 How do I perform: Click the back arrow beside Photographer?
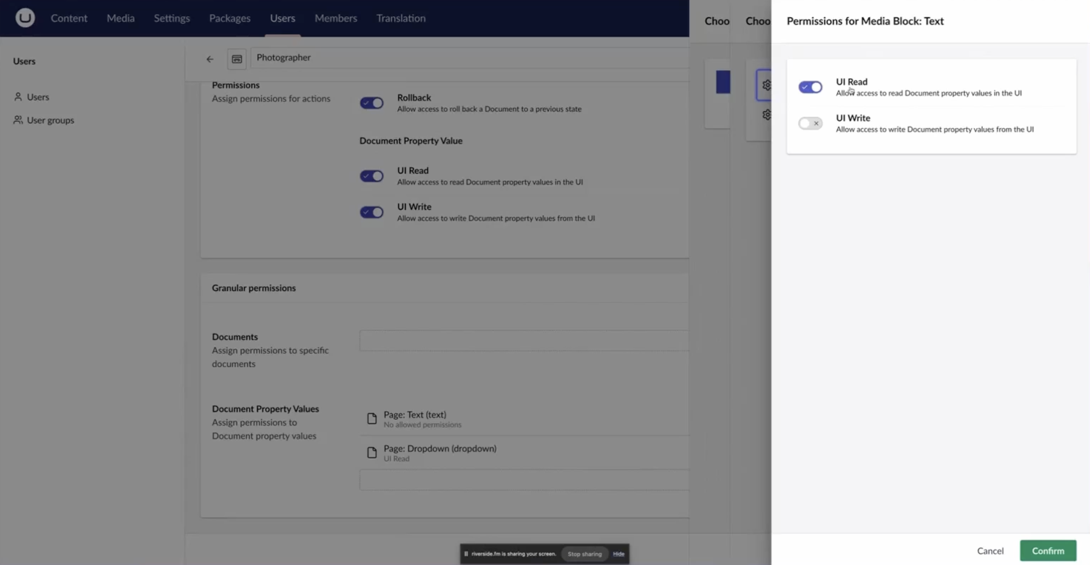tap(210, 59)
